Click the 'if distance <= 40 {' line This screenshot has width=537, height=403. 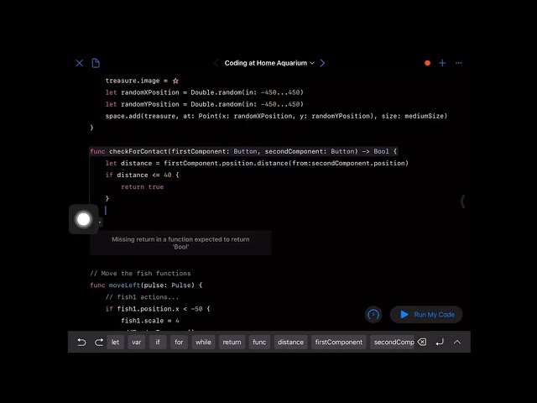click(142, 175)
